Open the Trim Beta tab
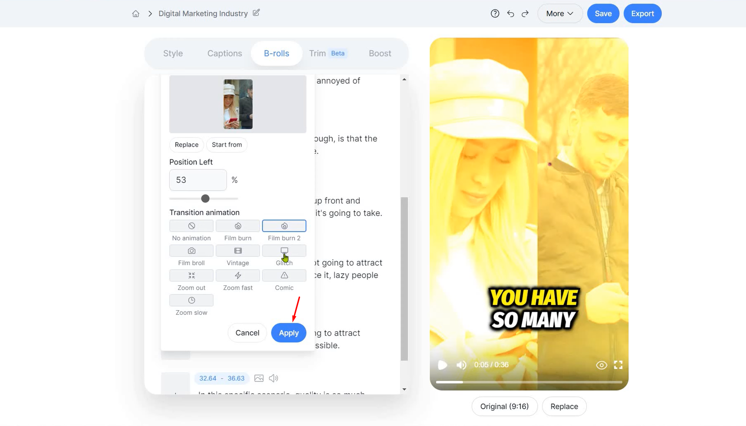This screenshot has width=746, height=426. [328, 53]
